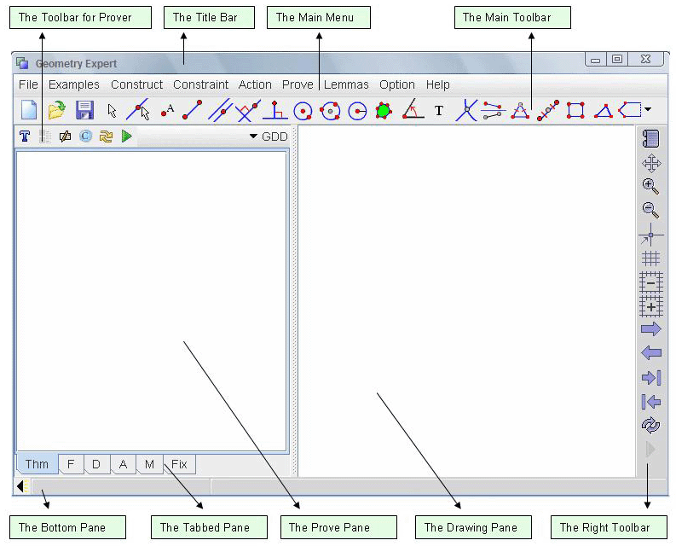Collapse bottom pane with the black arrow
This screenshot has height=546, width=676.
(20, 486)
